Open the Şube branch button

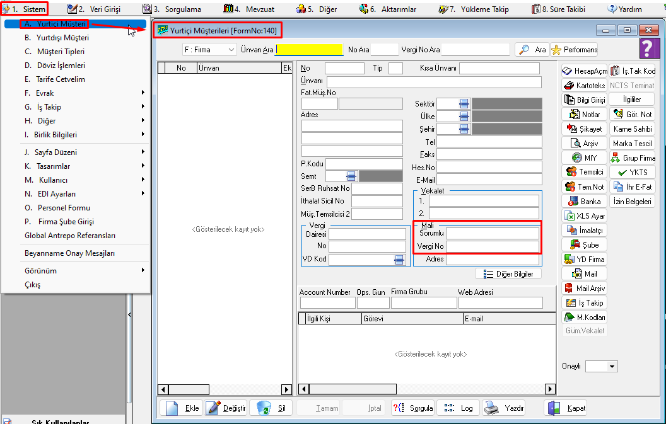tap(585, 244)
